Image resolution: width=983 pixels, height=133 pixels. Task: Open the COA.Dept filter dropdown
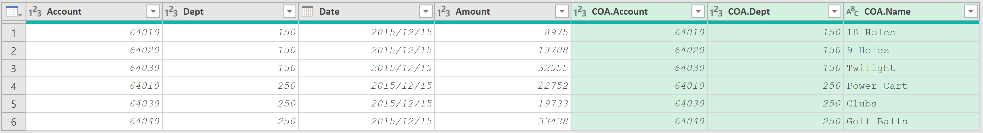[834, 12]
